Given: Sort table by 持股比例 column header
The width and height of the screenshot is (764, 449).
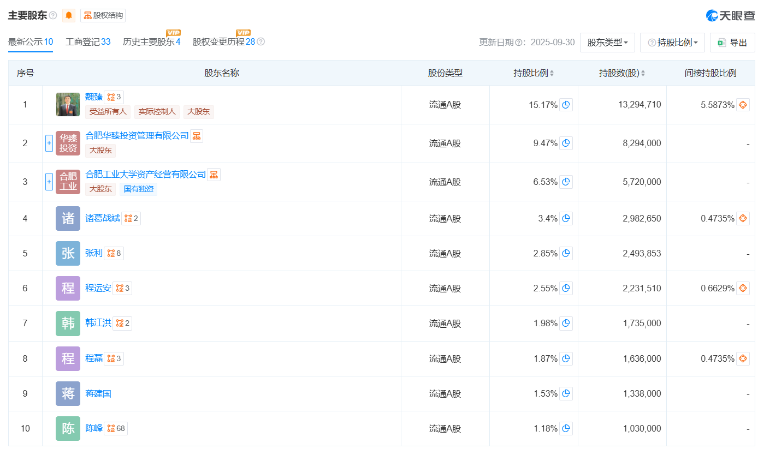Looking at the screenshot, I should 534,73.
